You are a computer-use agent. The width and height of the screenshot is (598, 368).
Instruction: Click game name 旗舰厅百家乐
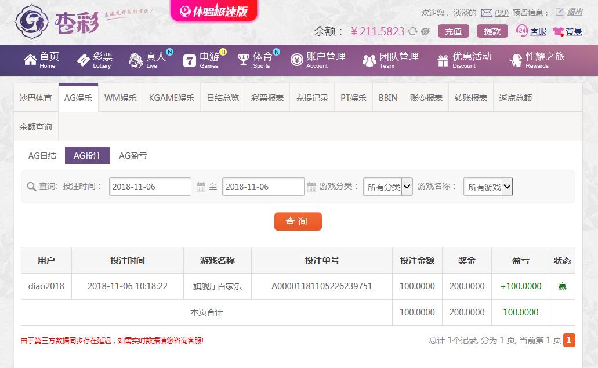[x=218, y=286]
